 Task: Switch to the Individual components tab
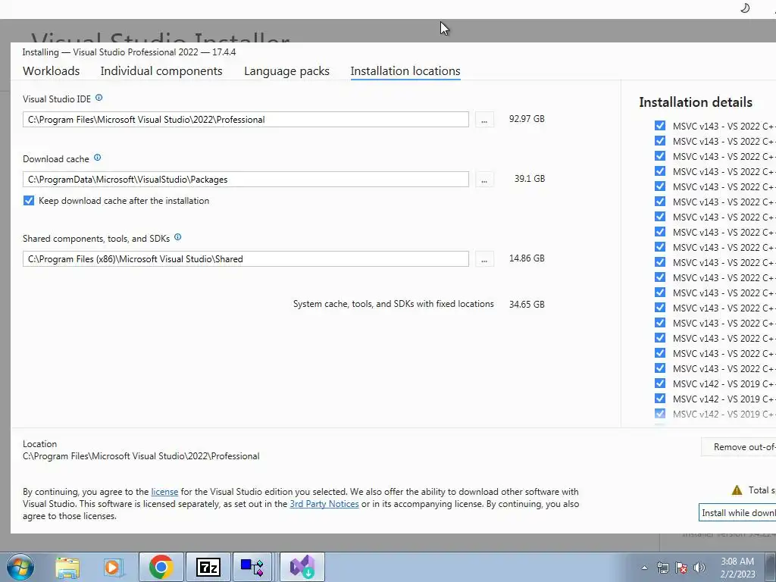[161, 70]
